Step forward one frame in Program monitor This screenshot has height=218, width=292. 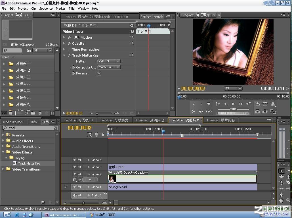point(241,104)
